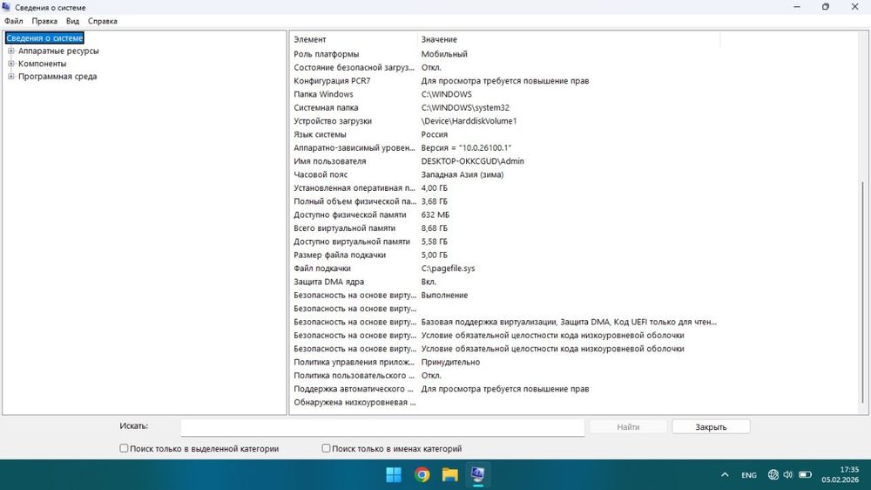
Task: Focus the Искать search field
Action: (x=382, y=427)
